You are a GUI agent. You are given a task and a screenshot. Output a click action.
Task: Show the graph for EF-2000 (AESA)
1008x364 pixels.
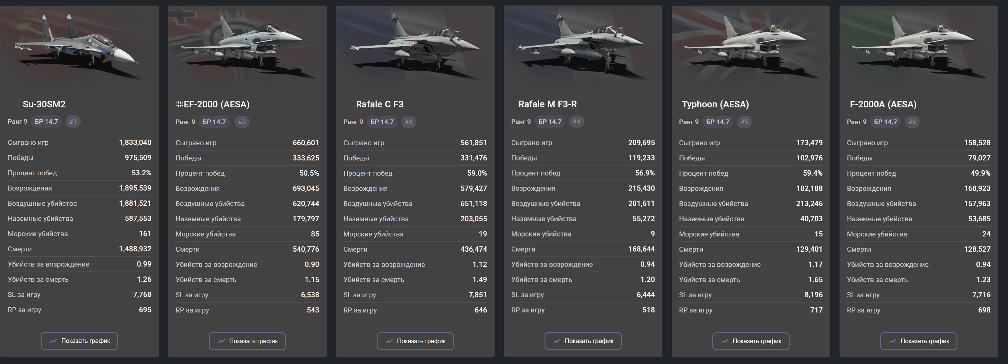[x=247, y=341]
